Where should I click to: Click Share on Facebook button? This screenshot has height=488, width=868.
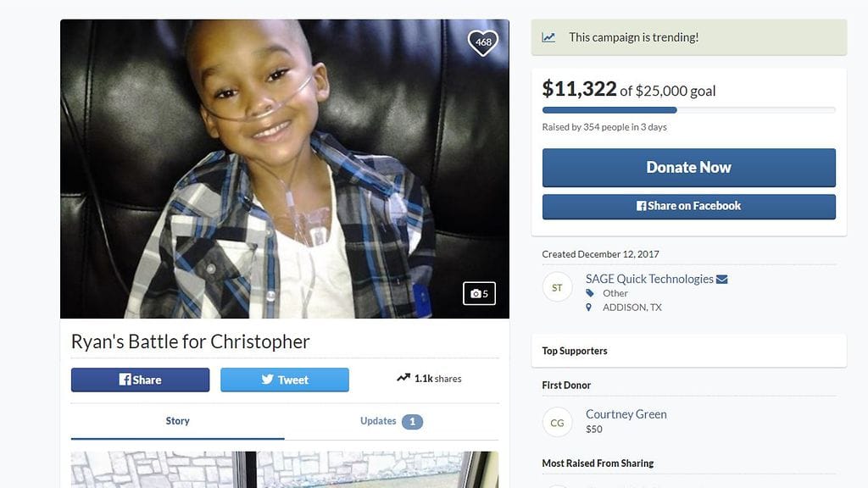[688, 207]
